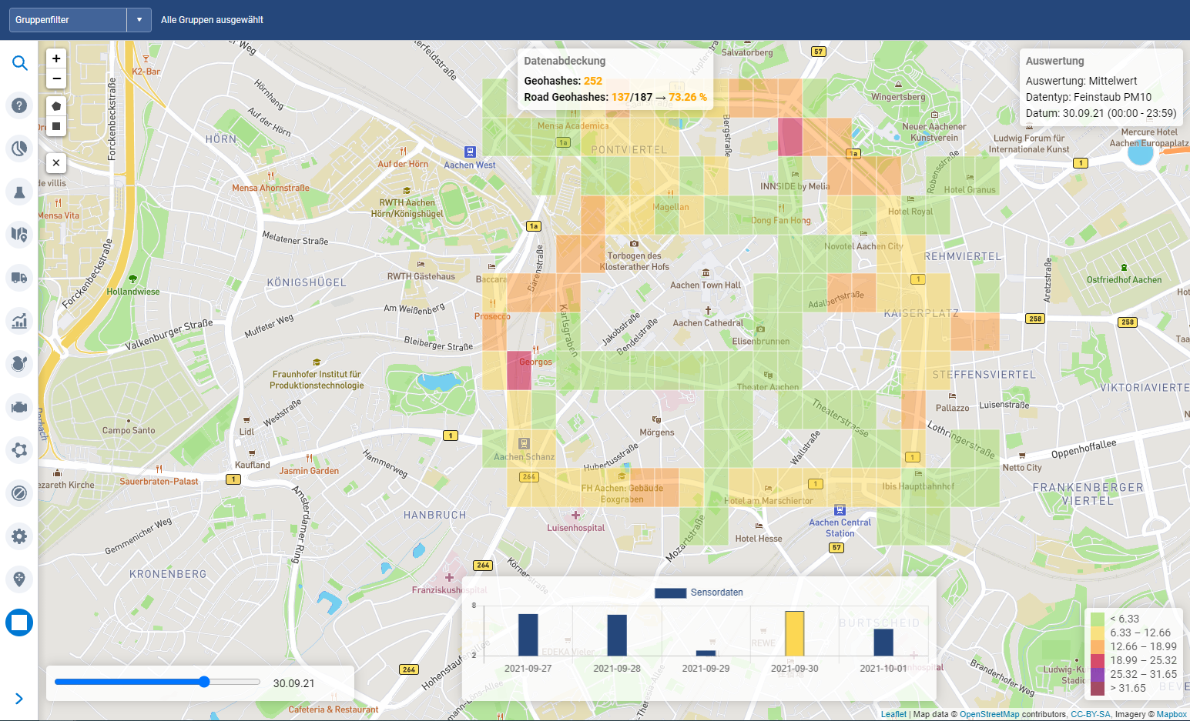Screen dimensions: 1190x721
Task: Cancel drawing with the X button
Action: [x=55, y=162]
